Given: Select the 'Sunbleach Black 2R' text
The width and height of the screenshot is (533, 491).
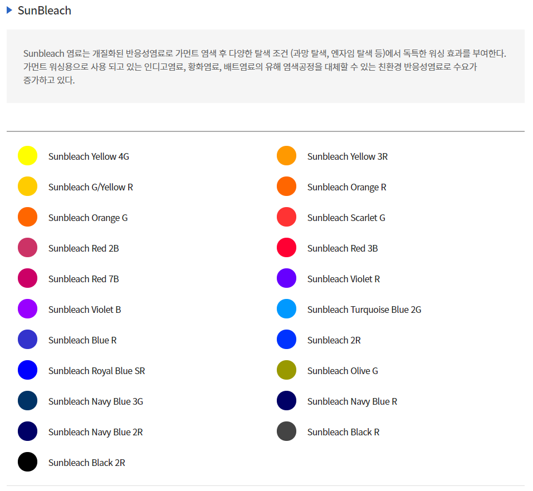Looking at the screenshot, I should 87,463.
